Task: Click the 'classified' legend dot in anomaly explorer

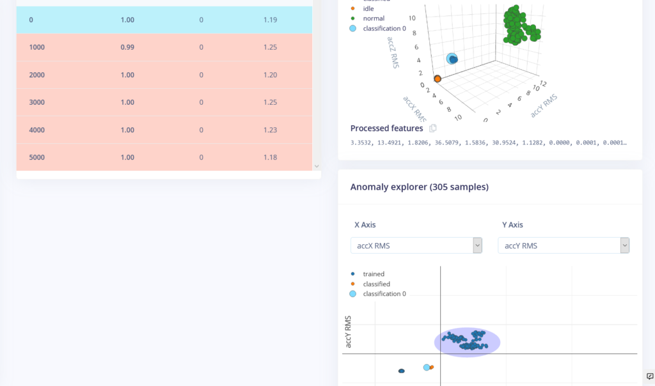Action: (352, 284)
